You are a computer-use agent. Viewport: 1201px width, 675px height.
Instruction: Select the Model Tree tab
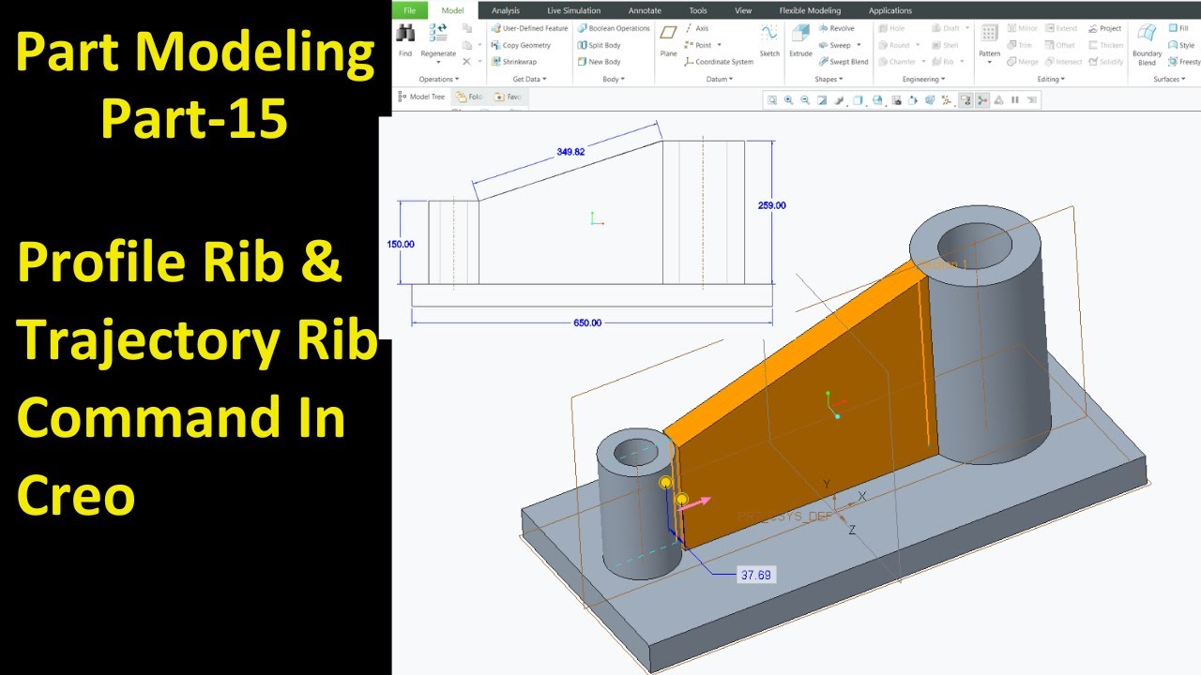[421, 97]
